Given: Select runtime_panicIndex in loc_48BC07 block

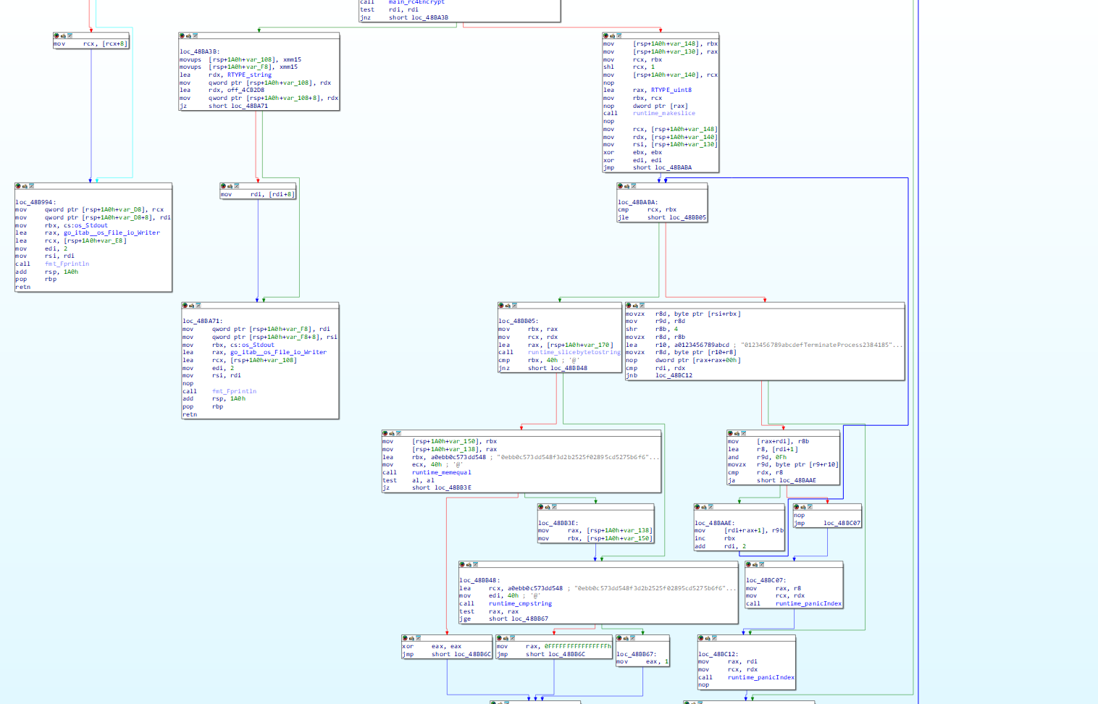Looking at the screenshot, I should click(x=808, y=603).
